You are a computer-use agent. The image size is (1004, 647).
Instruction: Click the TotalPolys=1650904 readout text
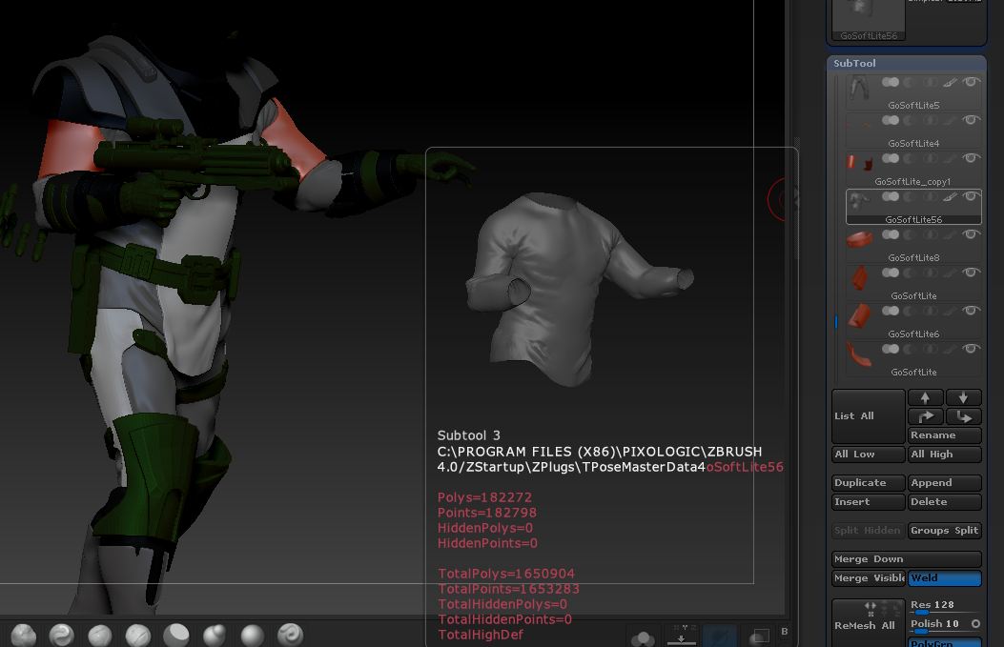pyautogui.click(x=506, y=574)
